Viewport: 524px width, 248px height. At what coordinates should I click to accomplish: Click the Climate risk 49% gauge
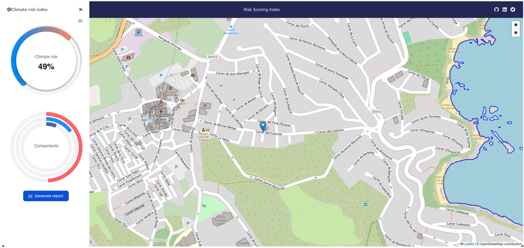46,62
